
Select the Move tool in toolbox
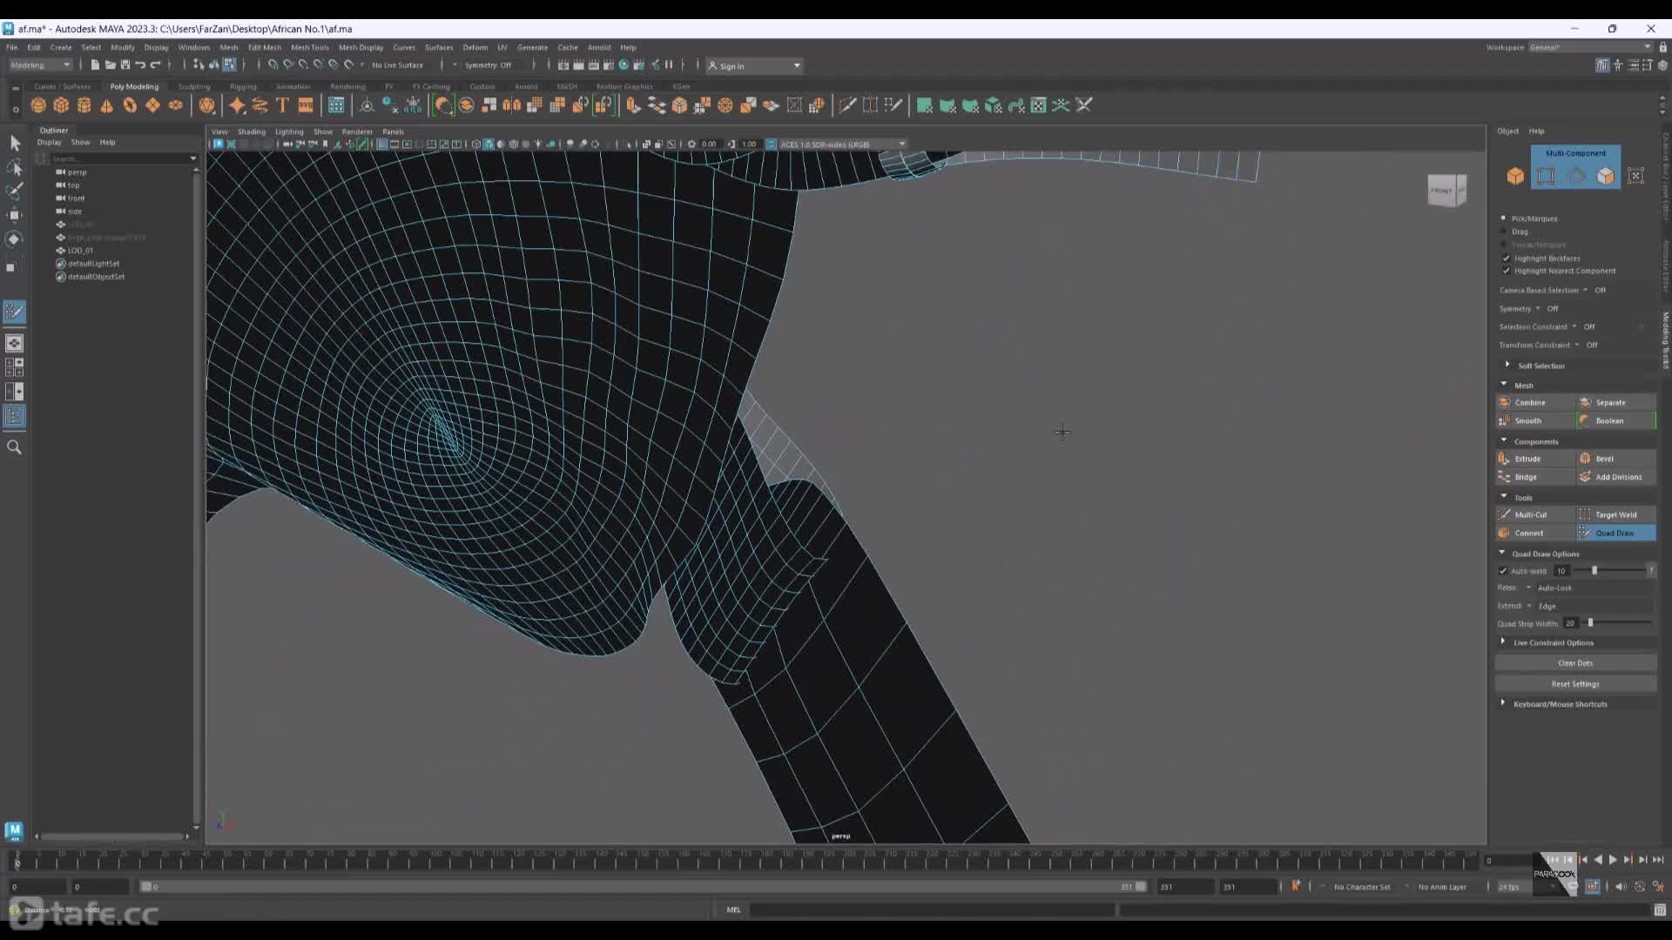[x=15, y=215]
